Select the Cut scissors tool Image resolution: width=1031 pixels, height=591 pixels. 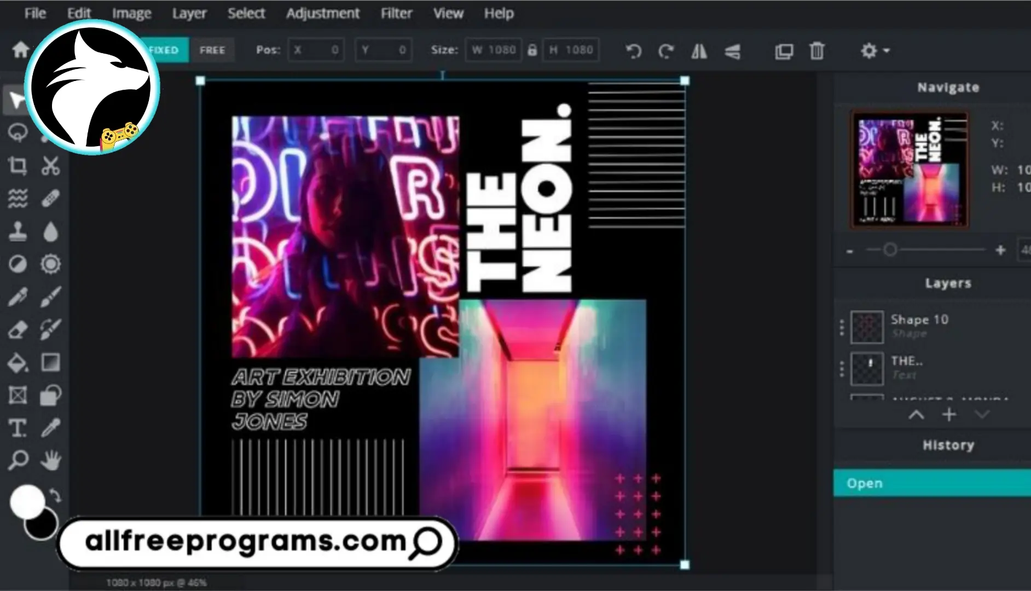pyautogui.click(x=50, y=165)
